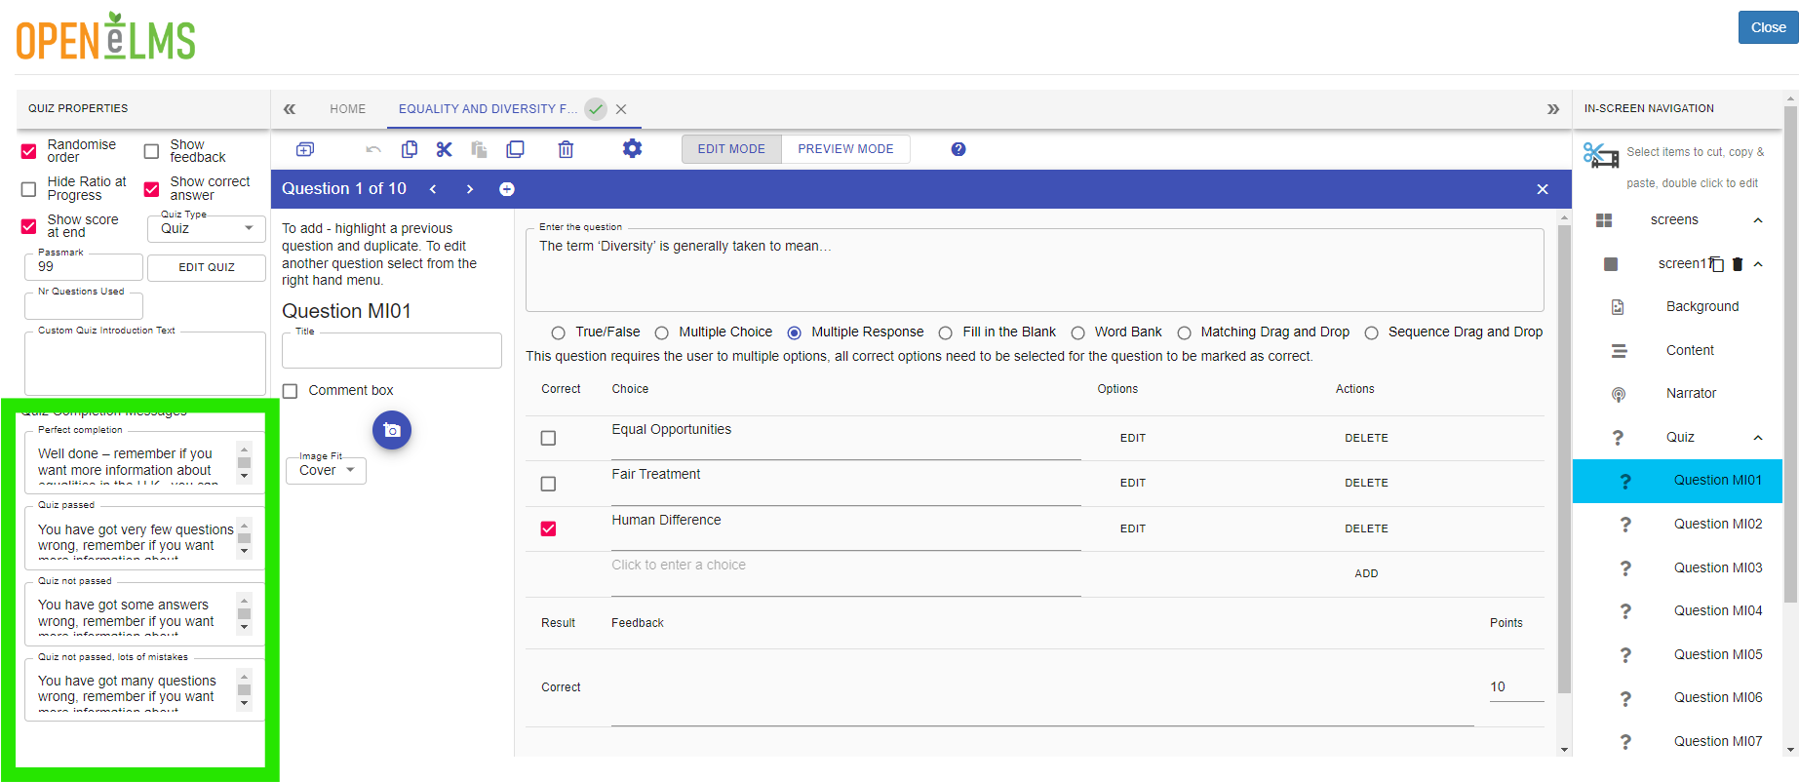
Task: Enable Hide Ratio at Progress checkbox
Action: tap(29, 189)
